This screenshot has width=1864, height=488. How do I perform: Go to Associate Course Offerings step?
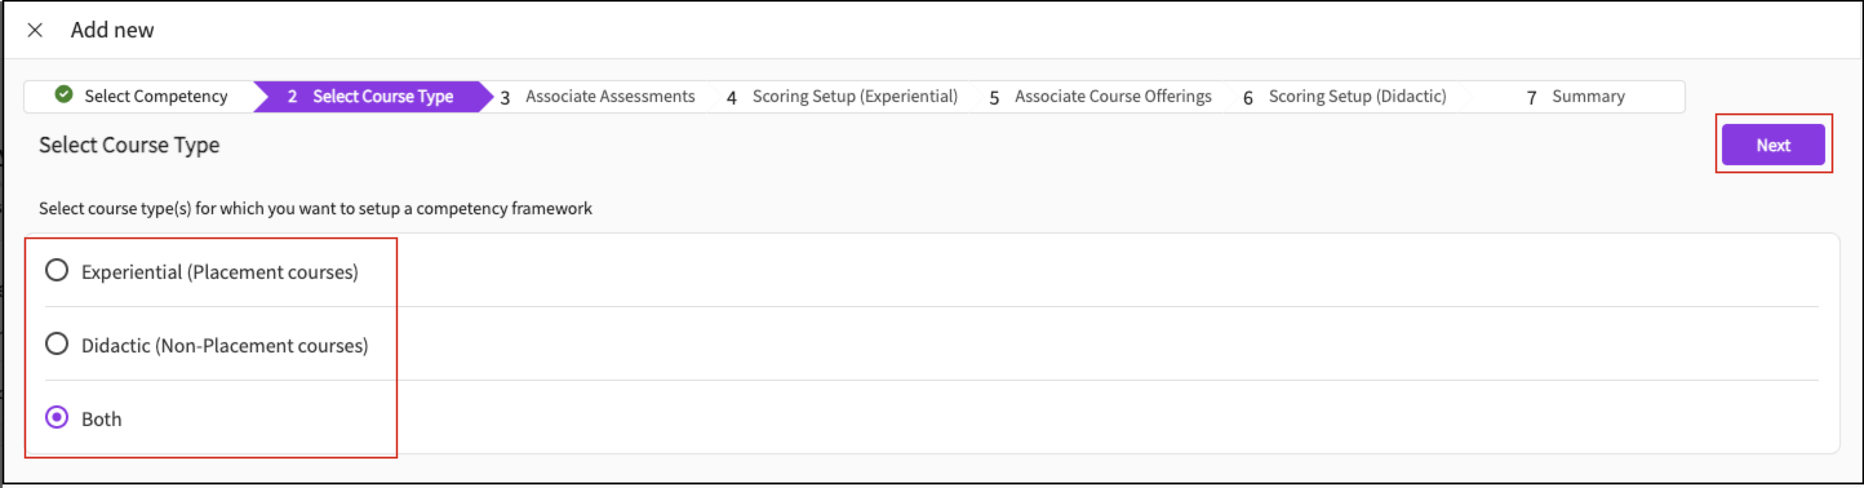point(1112,96)
